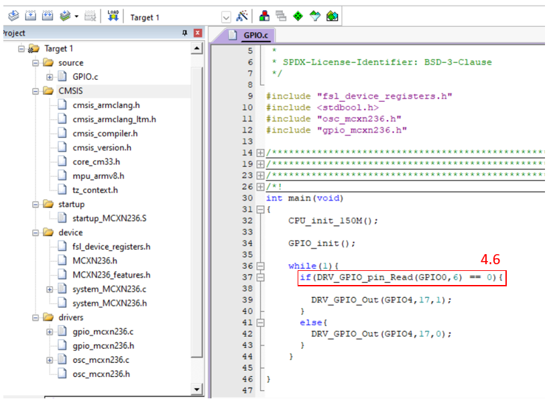The image size is (547, 399).
Task: Close the Project panel
Action: point(197,33)
